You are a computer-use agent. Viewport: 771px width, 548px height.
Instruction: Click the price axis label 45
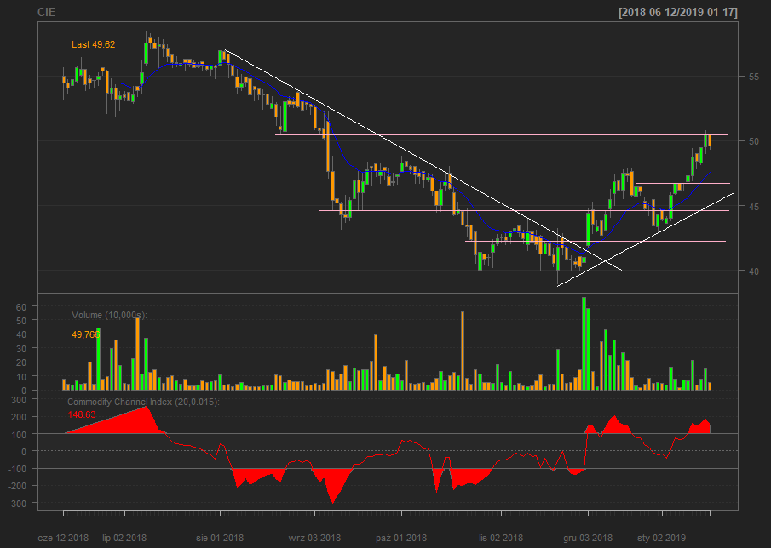point(753,206)
